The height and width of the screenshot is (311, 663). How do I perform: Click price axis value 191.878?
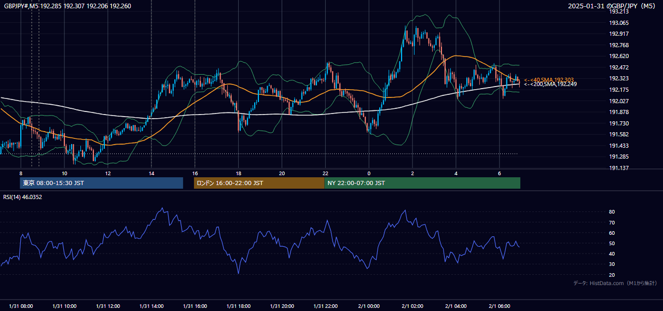click(x=619, y=112)
